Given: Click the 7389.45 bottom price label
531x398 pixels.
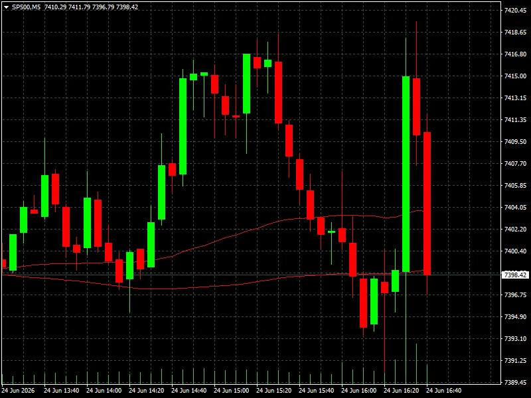Looking at the screenshot, I should point(515,383).
